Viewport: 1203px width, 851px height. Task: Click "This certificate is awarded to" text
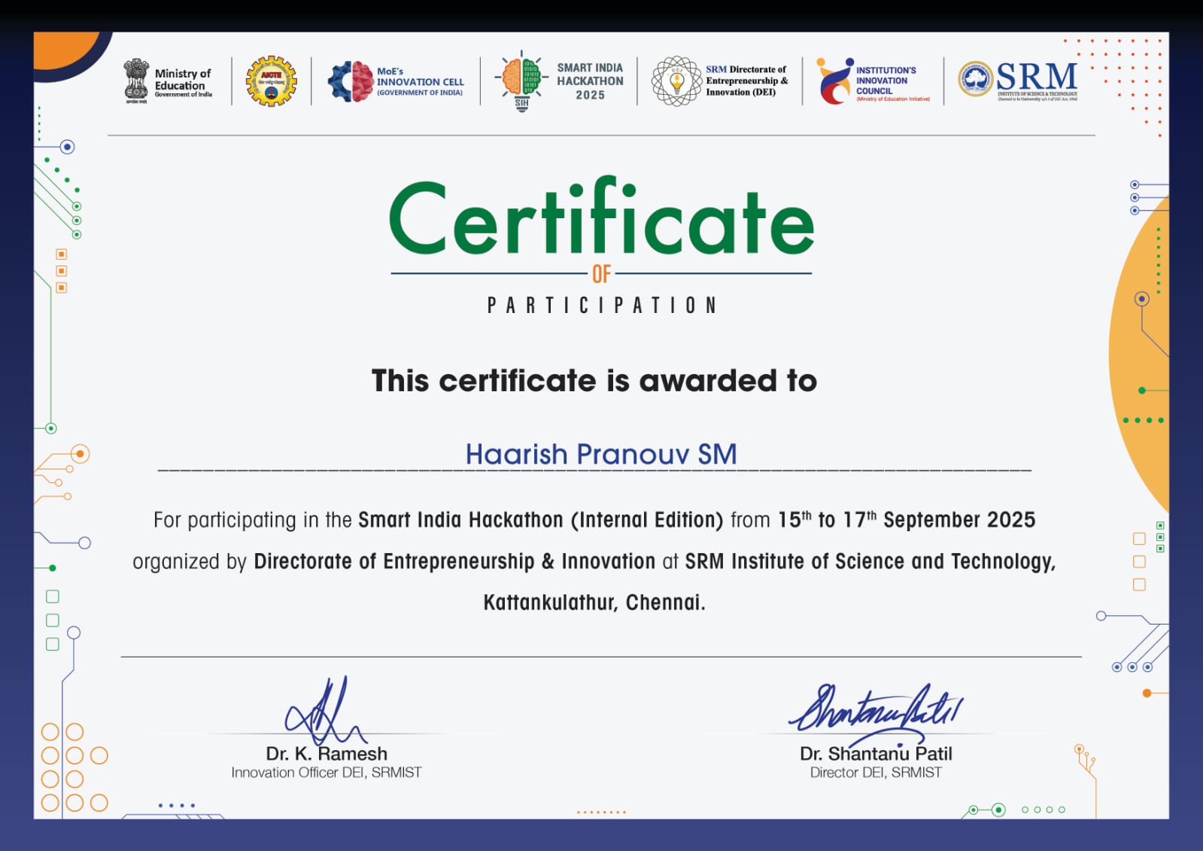[594, 381]
